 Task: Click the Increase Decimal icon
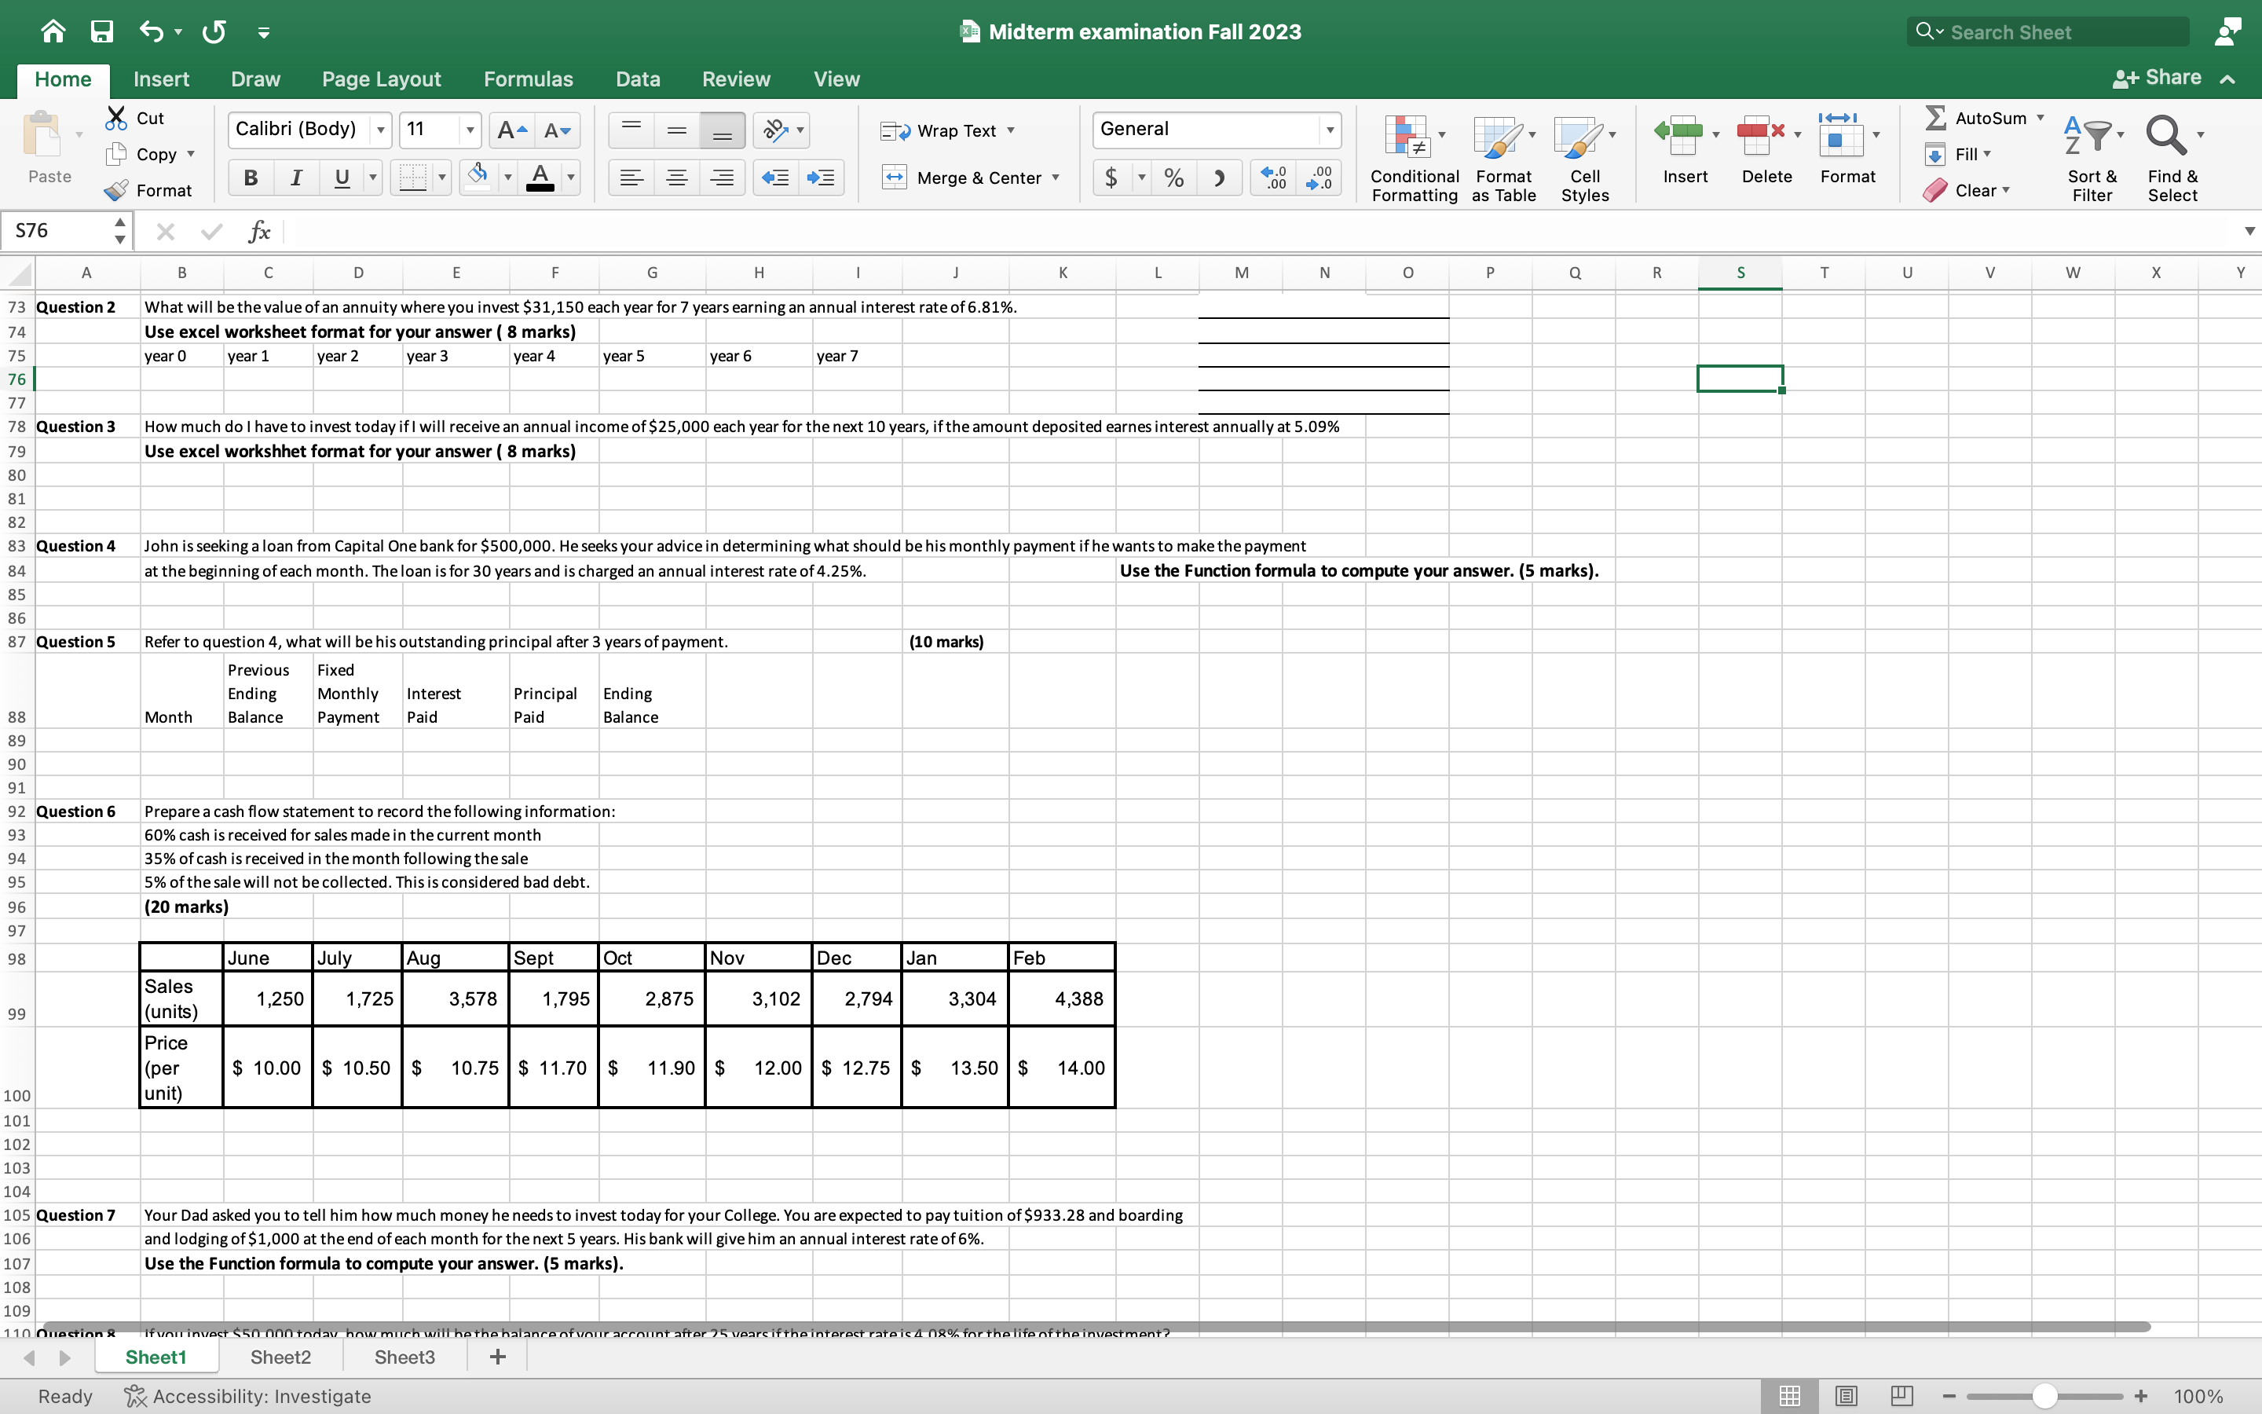(x=1272, y=177)
